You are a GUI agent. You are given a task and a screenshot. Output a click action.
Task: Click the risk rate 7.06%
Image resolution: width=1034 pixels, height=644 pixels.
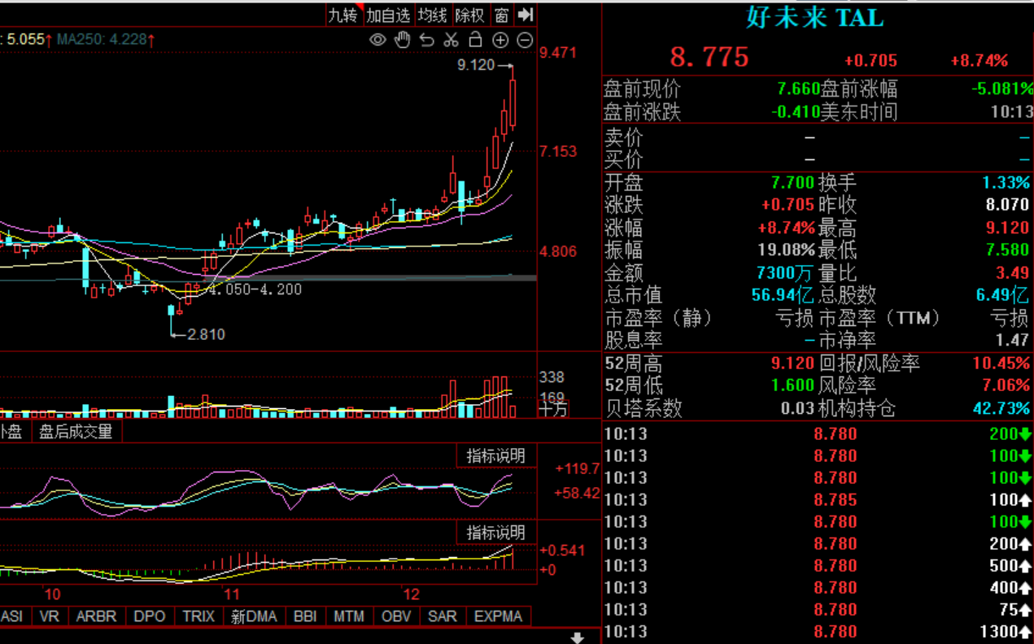point(1006,385)
